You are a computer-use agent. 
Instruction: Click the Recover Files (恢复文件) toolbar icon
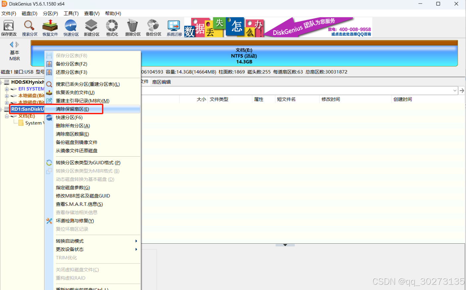pos(50,28)
